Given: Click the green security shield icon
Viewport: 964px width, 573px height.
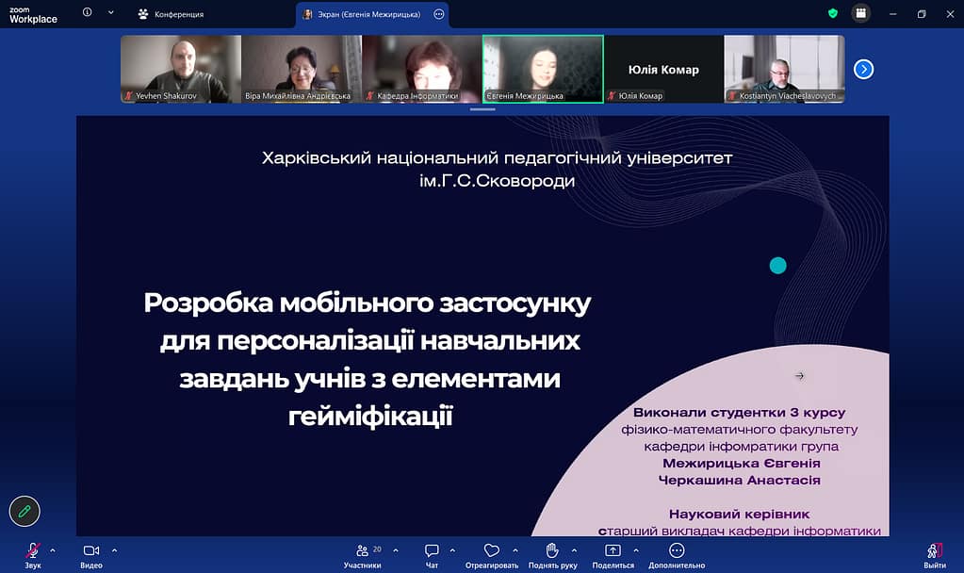Looking at the screenshot, I should point(832,14).
